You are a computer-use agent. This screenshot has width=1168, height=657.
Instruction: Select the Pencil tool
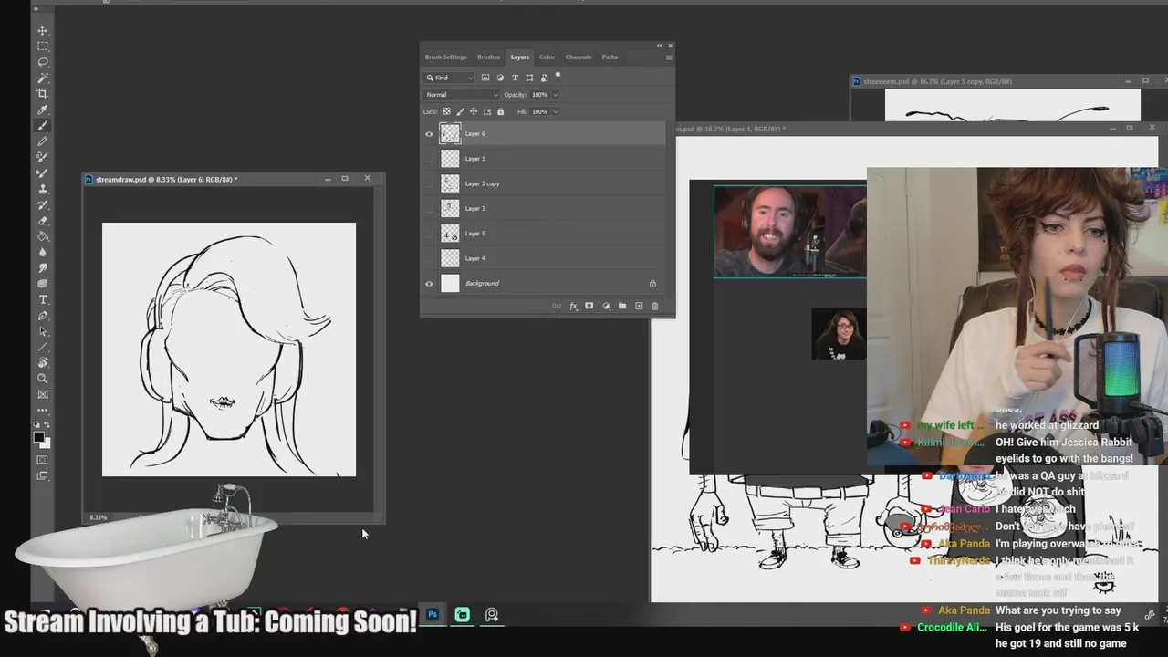43,141
